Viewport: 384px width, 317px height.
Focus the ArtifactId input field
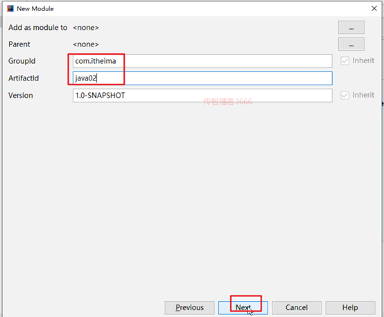(x=202, y=78)
